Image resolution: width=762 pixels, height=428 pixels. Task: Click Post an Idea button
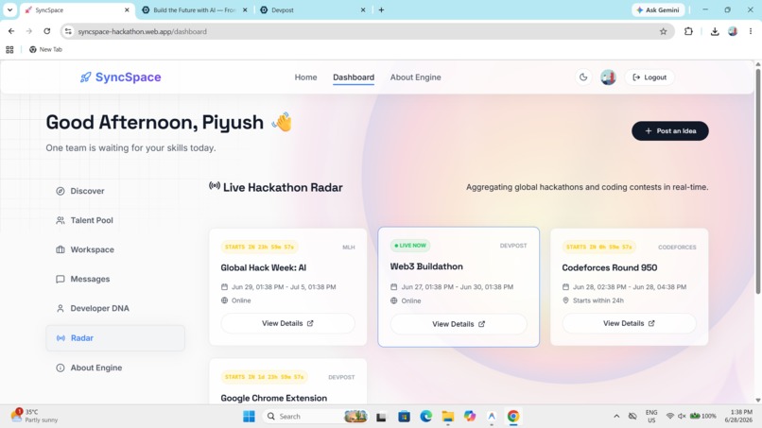point(670,130)
